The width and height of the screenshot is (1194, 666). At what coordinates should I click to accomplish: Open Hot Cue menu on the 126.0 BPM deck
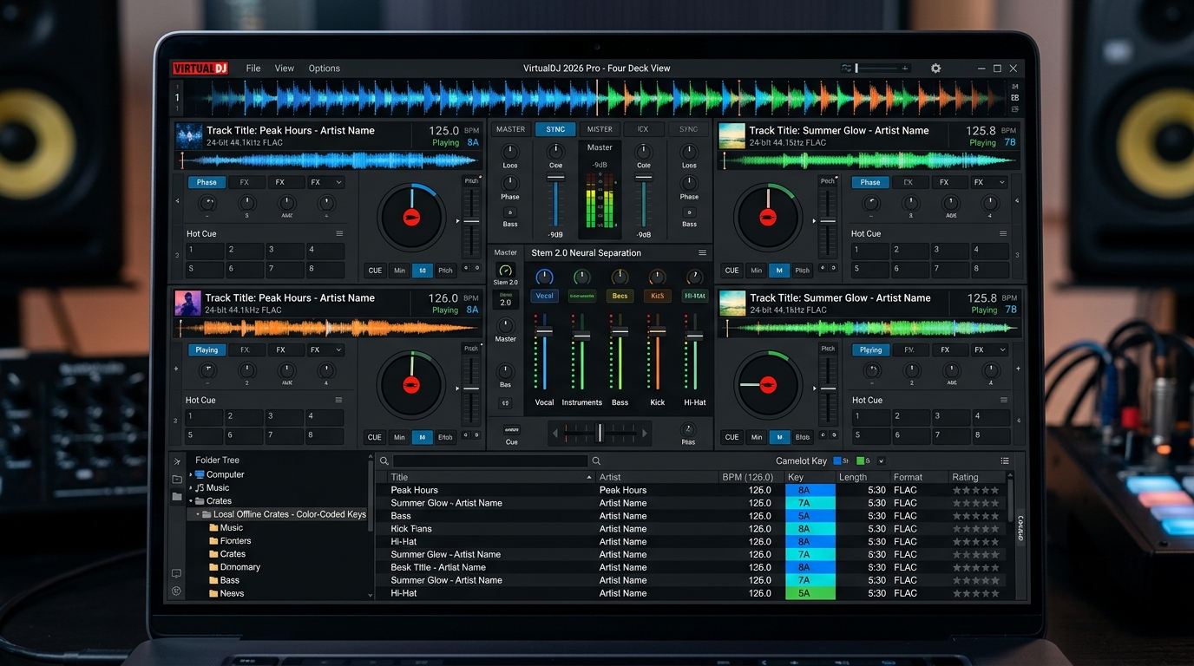tap(339, 400)
